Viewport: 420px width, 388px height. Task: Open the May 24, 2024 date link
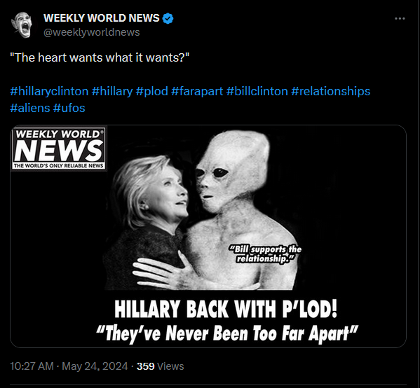(x=95, y=366)
